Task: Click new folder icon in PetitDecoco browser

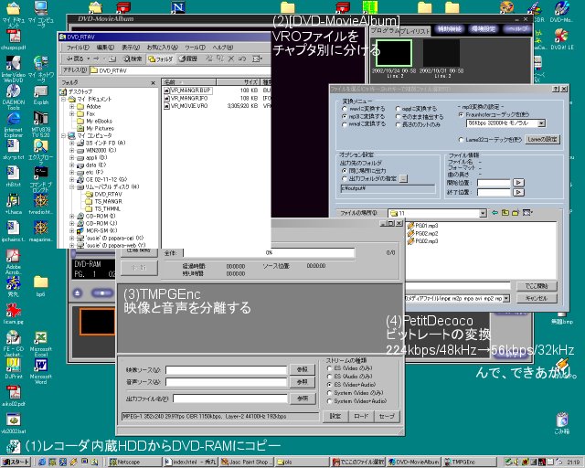Action: coord(516,213)
